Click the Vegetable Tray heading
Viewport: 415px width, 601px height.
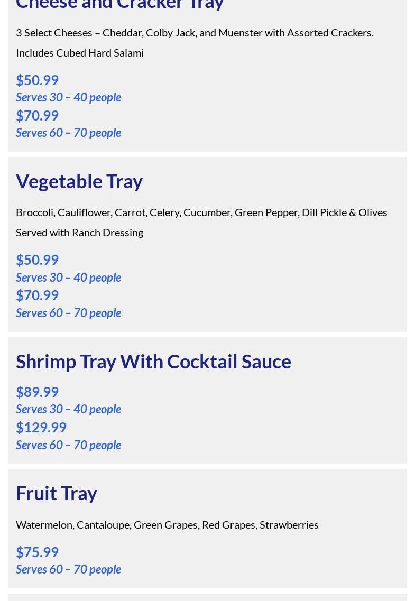tap(79, 181)
